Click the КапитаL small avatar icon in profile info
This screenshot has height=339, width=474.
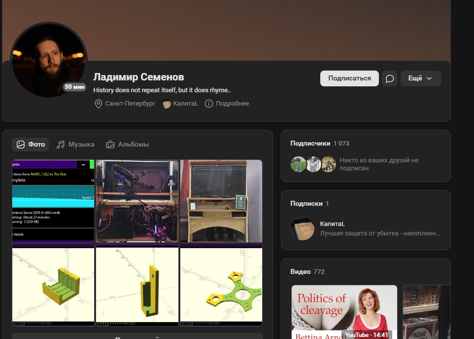coord(166,104)
